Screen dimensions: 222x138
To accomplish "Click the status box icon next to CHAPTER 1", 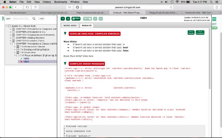I will coord(13,29).
